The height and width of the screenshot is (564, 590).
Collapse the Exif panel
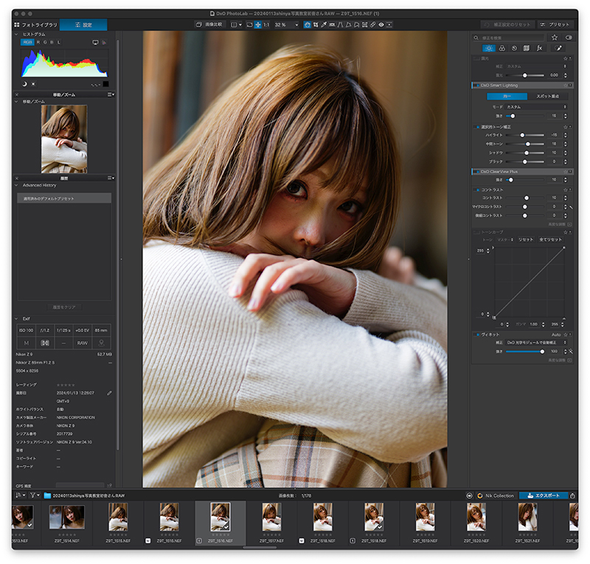[x=16, y=319]
